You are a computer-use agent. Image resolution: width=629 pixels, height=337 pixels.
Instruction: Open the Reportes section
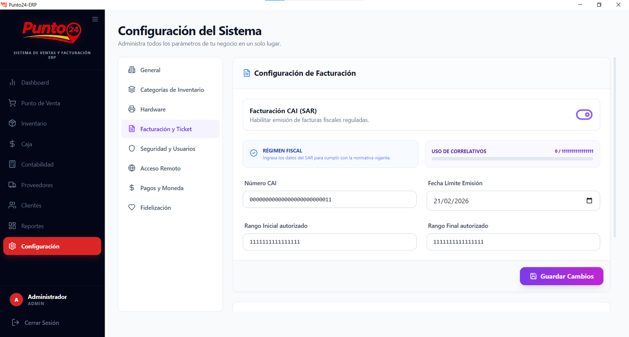coord(52,226)
